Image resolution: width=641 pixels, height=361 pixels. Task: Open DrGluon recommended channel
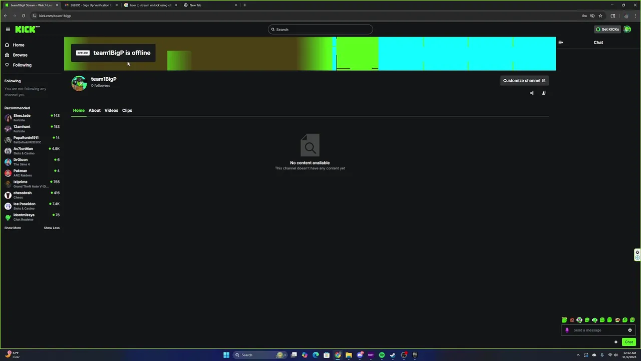pos(32,162)
